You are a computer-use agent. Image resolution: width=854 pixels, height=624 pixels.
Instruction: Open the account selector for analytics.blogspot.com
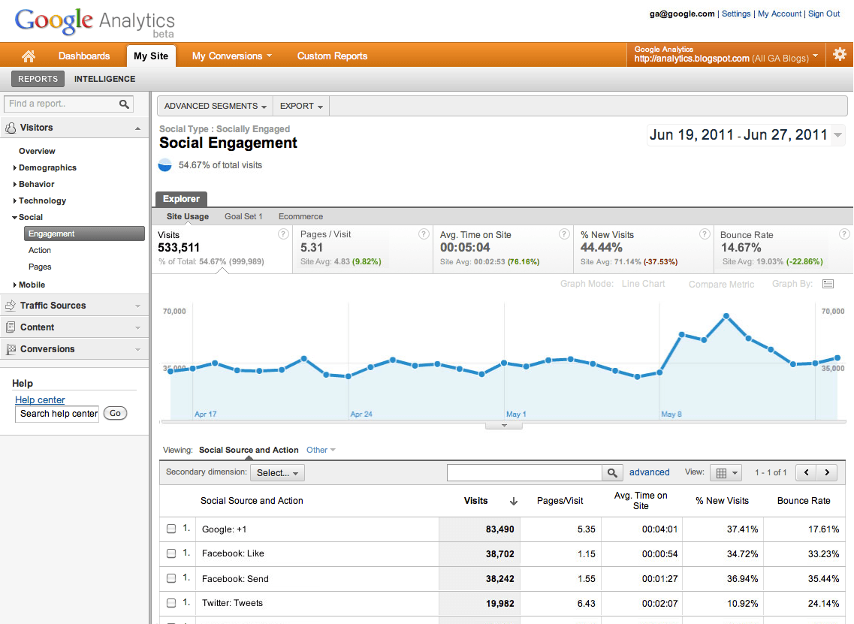click(726, 55)
